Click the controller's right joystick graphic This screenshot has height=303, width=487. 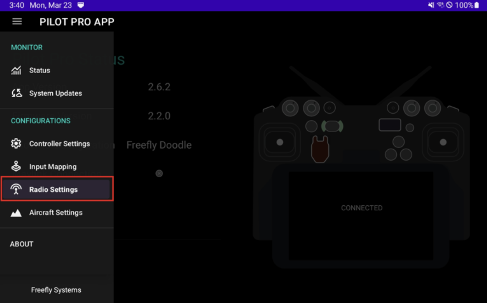[x=443, y=142]
